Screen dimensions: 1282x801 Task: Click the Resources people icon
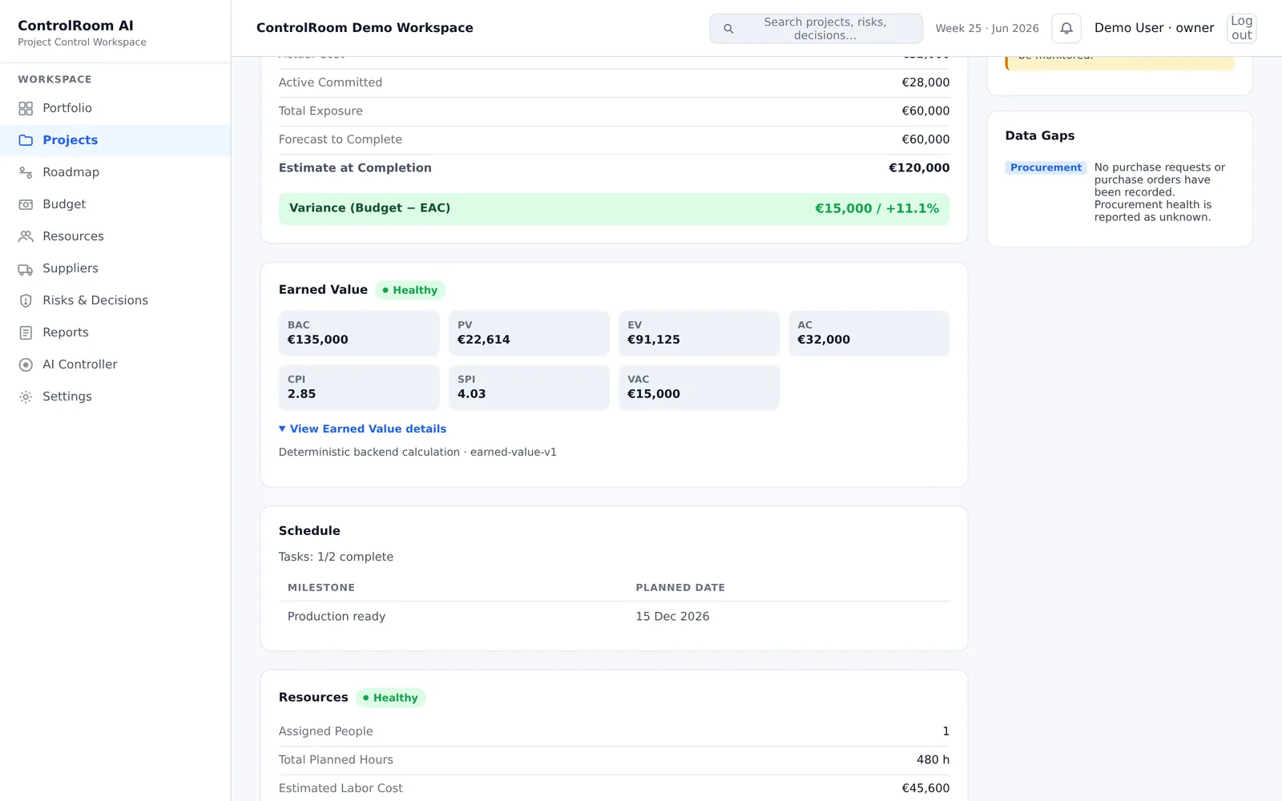point(26,236)
